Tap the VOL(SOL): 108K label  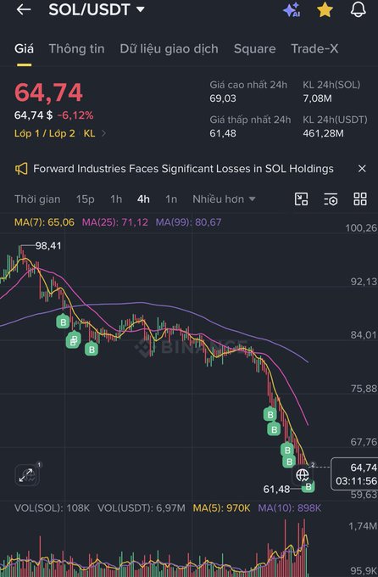[52, 508]
